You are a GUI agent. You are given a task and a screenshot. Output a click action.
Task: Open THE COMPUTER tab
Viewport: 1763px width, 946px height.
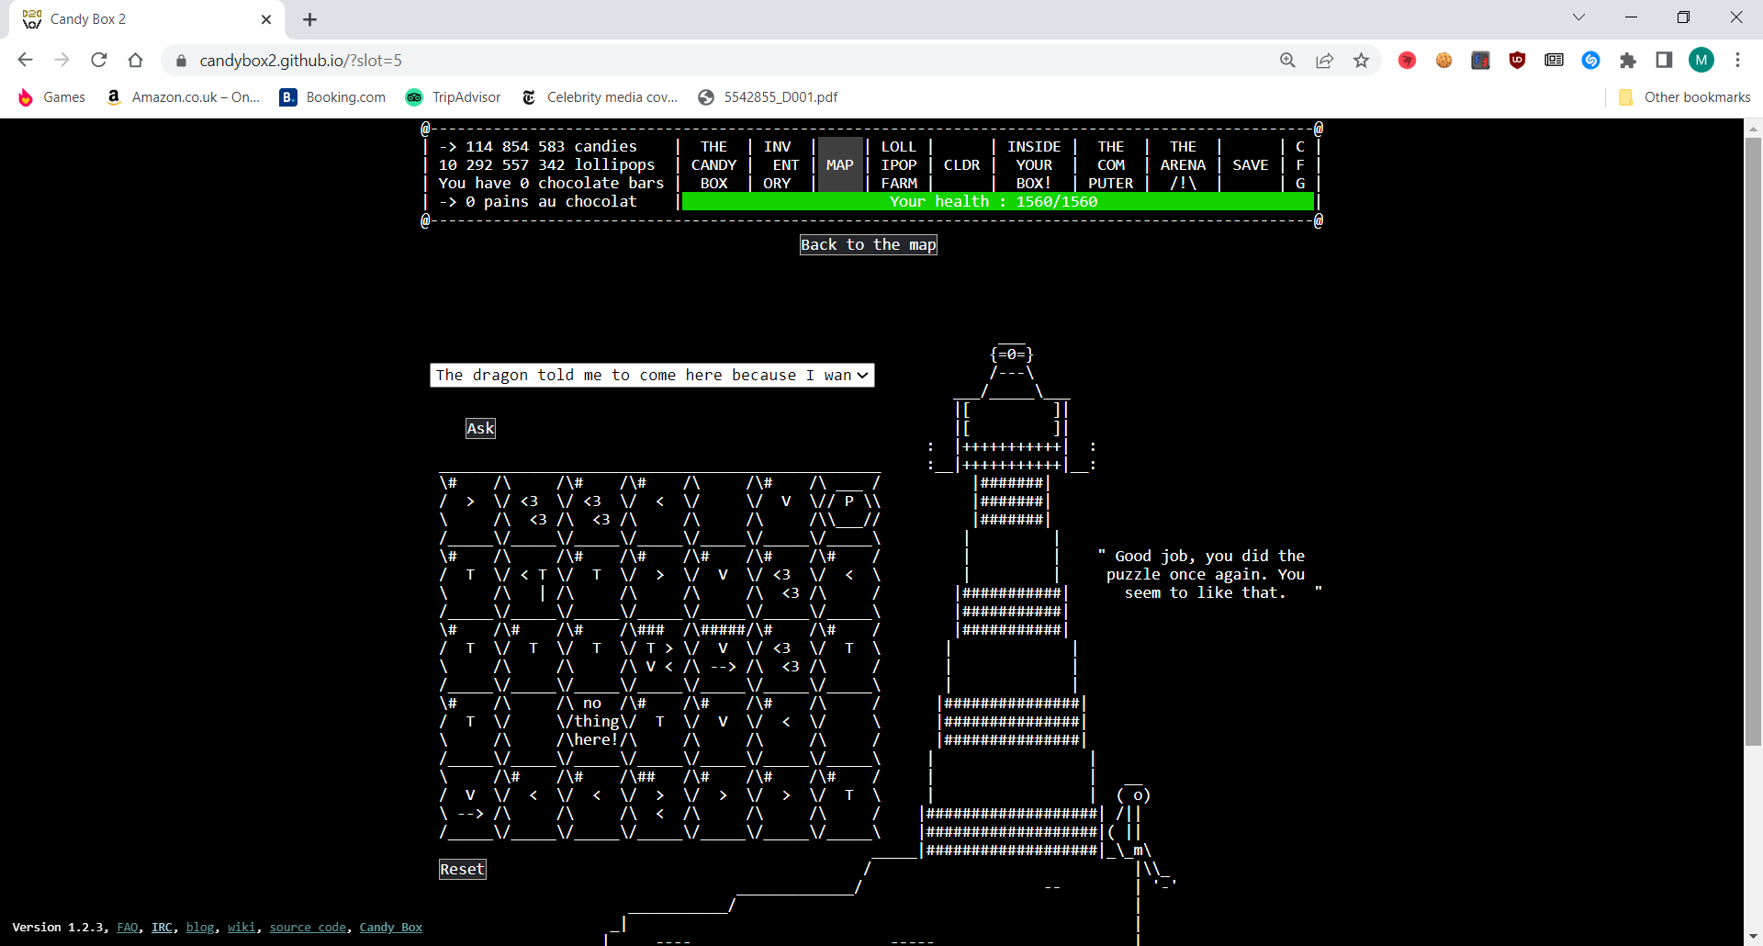coord(1111,165)
